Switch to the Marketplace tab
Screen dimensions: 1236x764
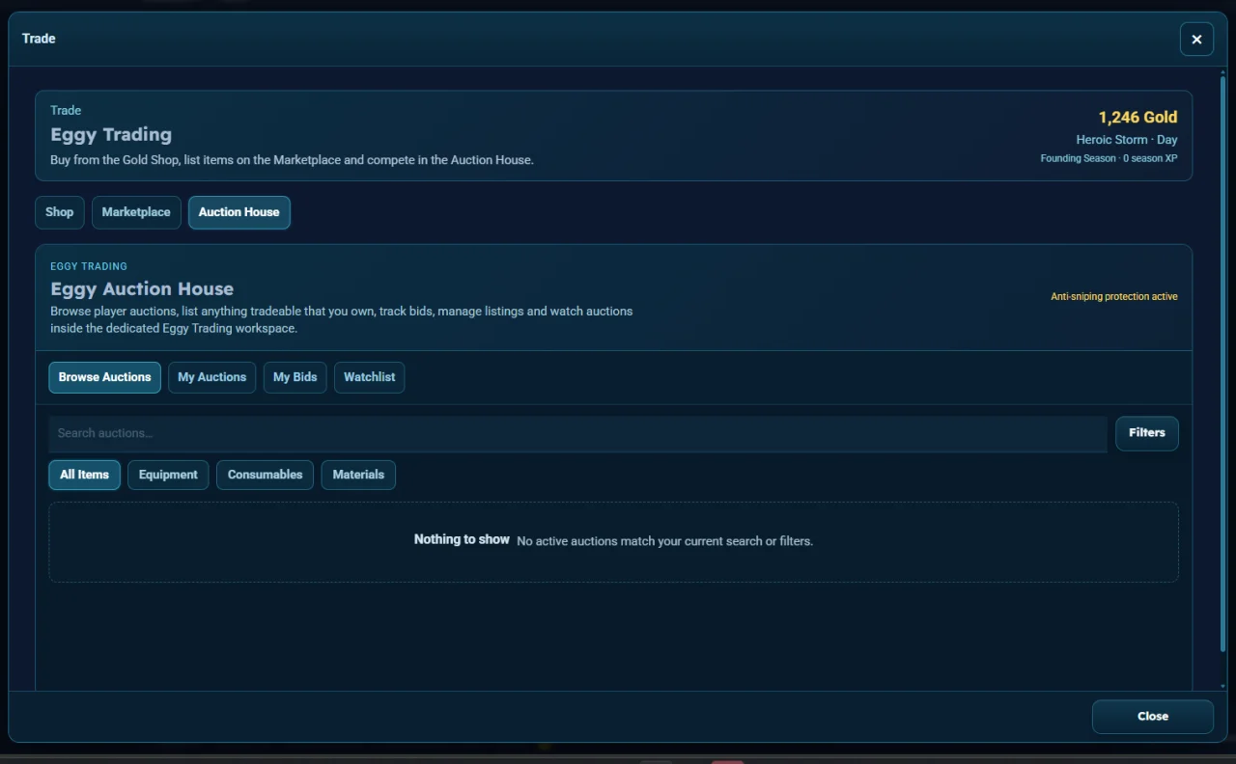coord(136,212)
